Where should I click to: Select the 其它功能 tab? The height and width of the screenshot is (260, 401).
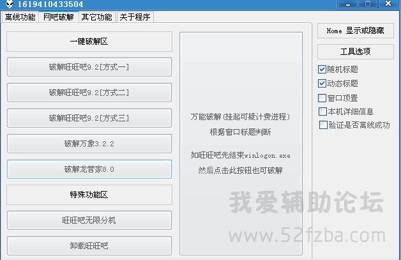pyautogui.click(x=97, y=17)
